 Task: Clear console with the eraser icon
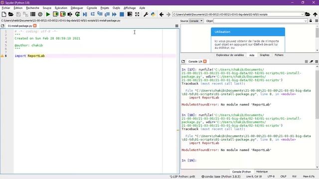[x=311, y=61]
